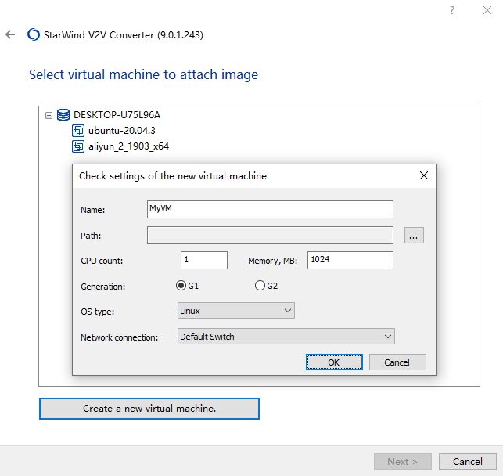Screen dimensions: 503x476
Task: Click the ubuntu-20.04.3 VM icon
Action: pyautogui.click(x=78, y=131)
